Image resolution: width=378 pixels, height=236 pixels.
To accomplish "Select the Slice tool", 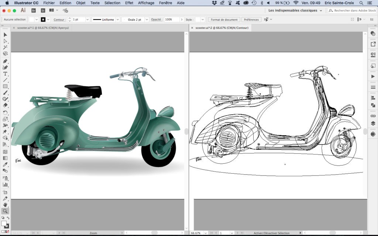I will [5, 198].
